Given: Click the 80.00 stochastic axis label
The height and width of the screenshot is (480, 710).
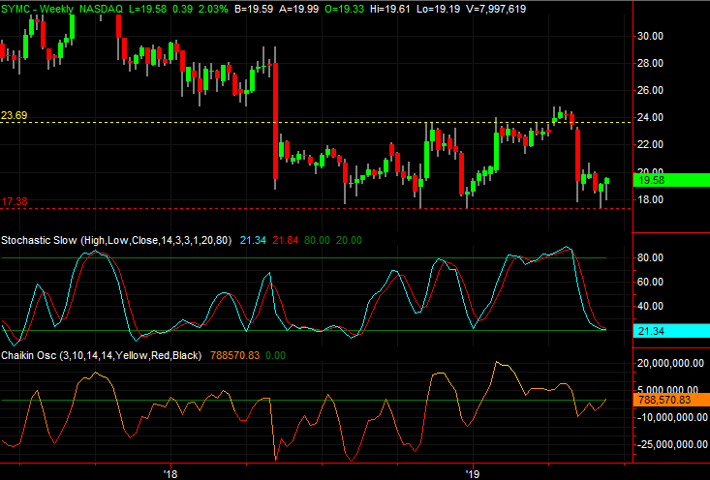Looking at the screenshot, I should (x=650, y=257).
